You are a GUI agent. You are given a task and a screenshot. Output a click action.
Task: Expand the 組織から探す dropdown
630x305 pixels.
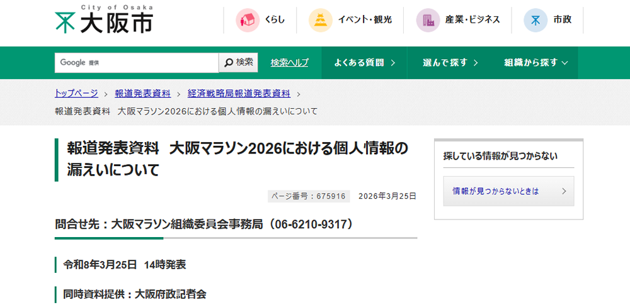[x=536, y=63]
